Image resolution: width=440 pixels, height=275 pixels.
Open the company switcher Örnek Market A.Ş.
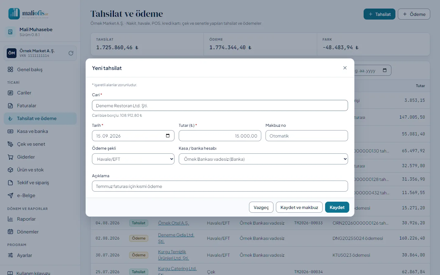(40, 53)
